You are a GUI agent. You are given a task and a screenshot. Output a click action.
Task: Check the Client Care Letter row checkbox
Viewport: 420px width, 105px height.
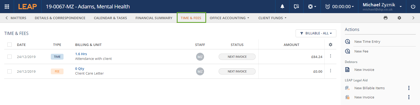pos(10,71)
